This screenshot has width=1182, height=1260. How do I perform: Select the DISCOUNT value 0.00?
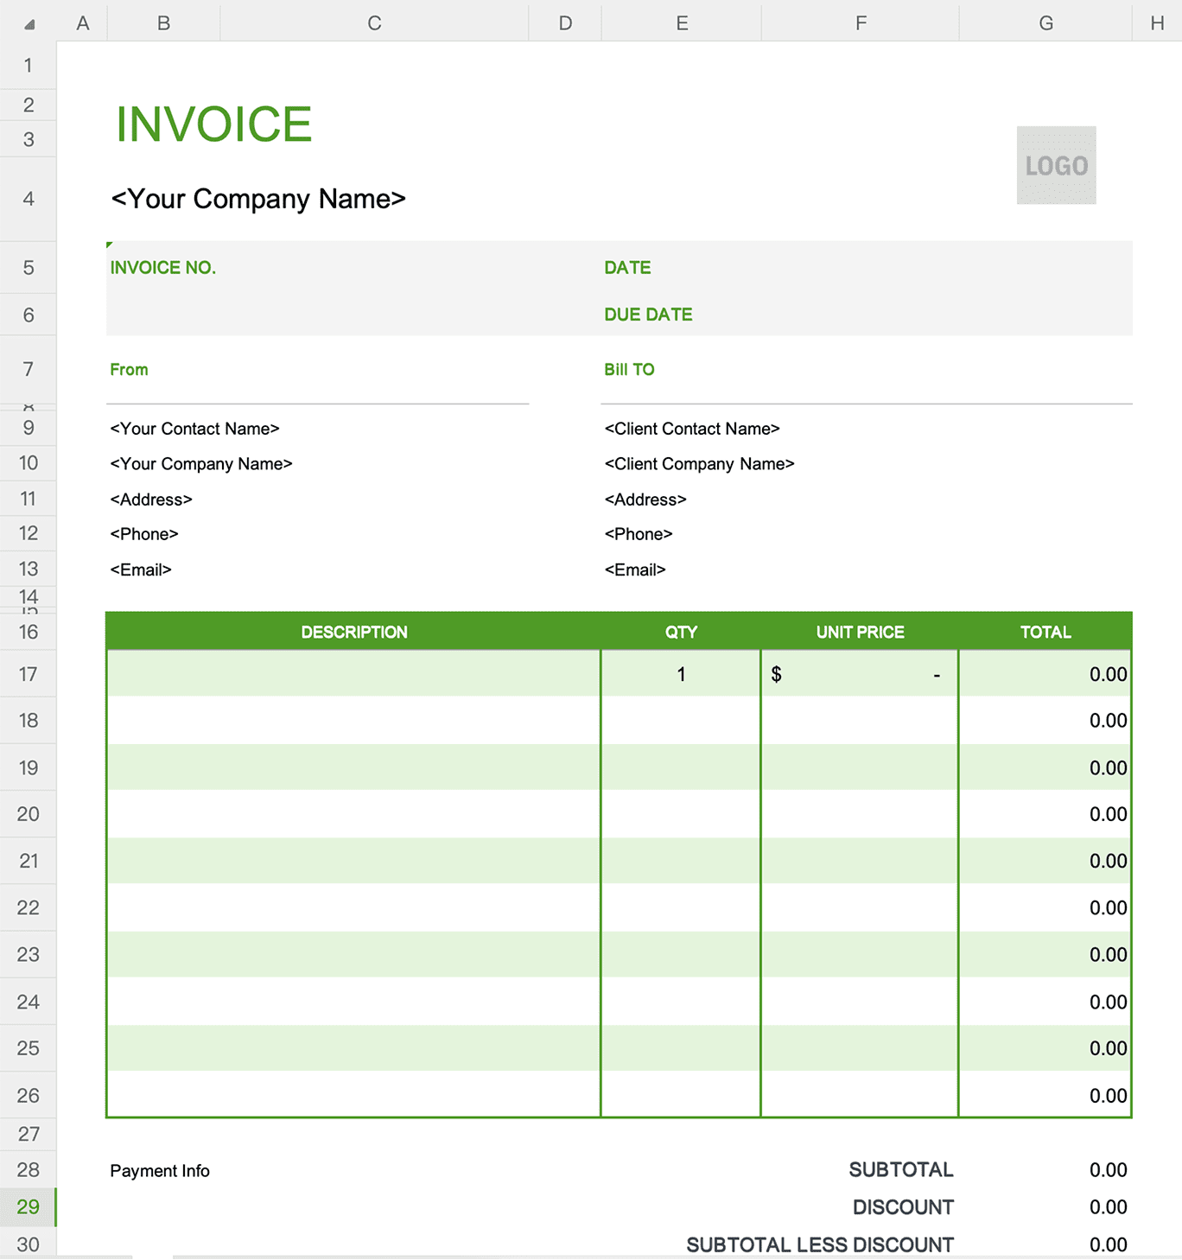coord(1108,1207)
